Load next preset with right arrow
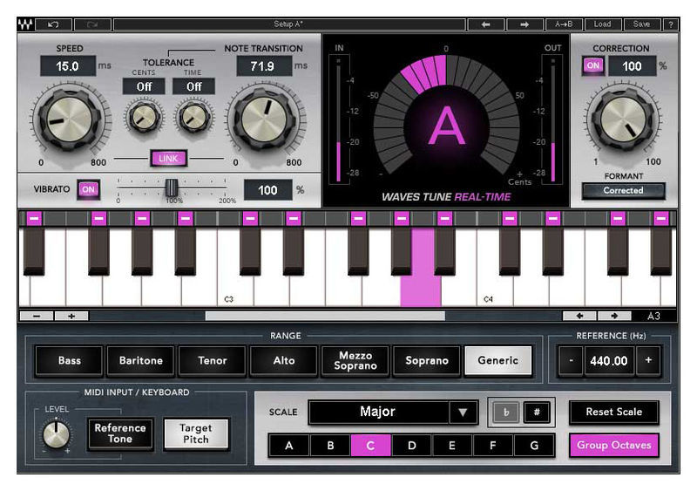The image size is (697, 491). (525, 24)
